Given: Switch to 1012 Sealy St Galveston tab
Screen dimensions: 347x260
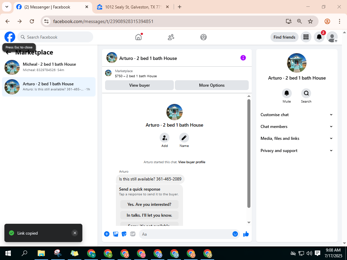Looking at the screenshot, I should [134, 7].
